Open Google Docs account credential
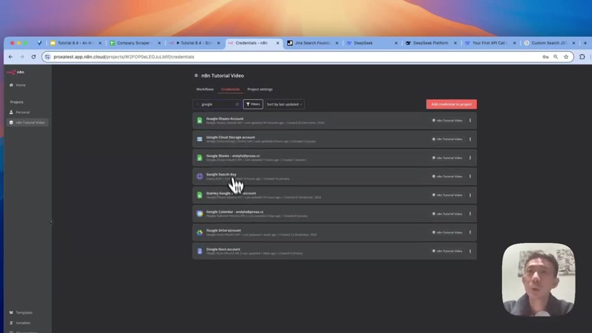 (x=335, y=251)
